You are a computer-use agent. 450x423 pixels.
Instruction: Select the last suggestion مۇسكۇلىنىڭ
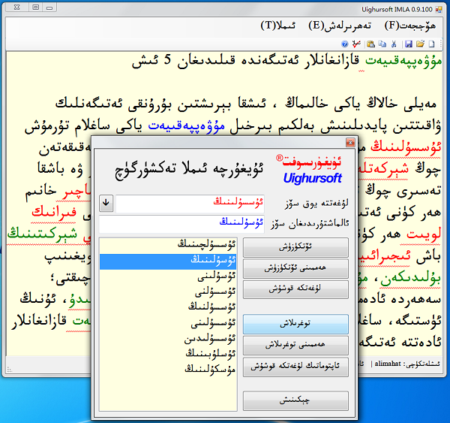[168, 370]
